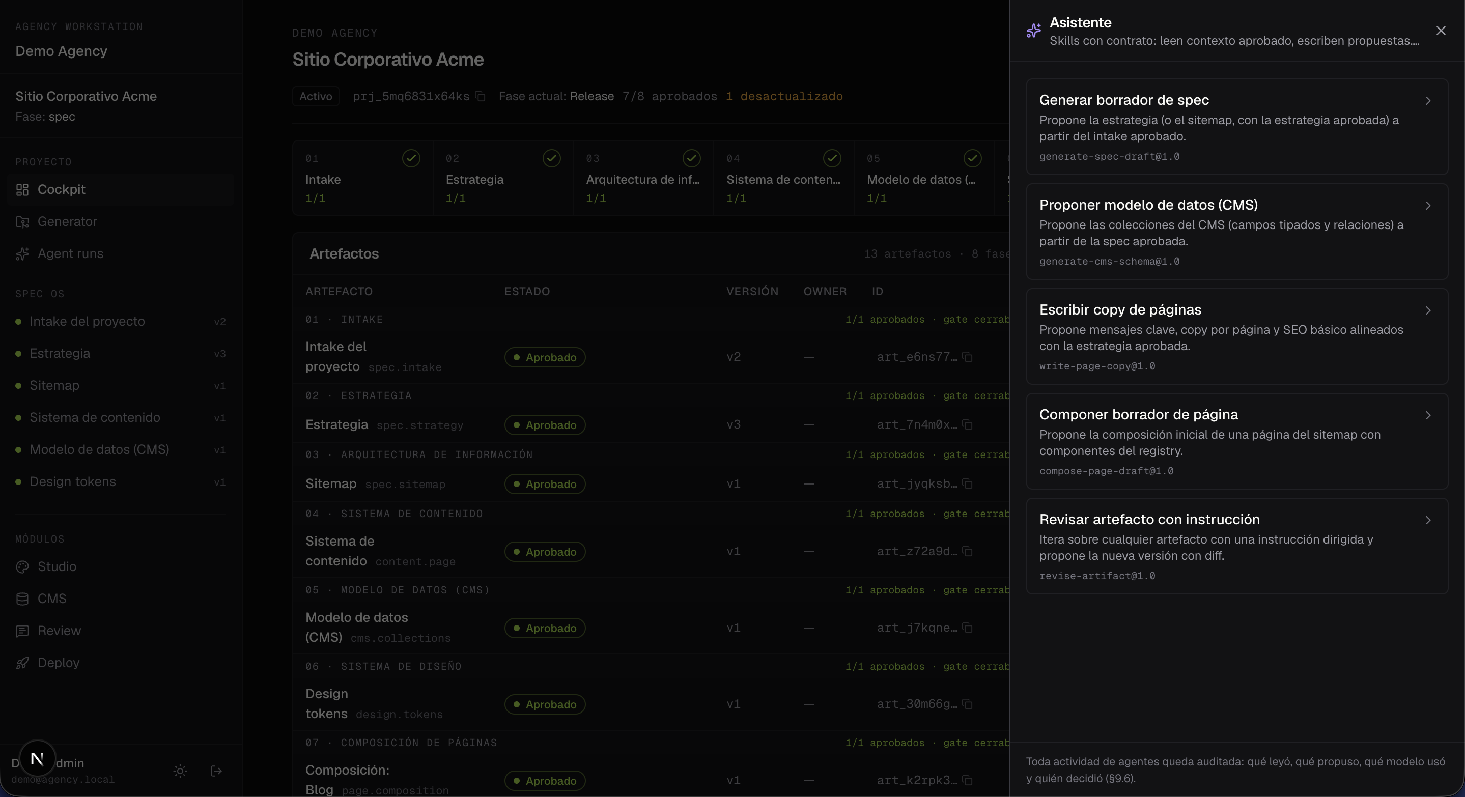The height and width of the screenshot is (797, 1465).
Task: Open Revisar artefacto con instrucción skill
Action: coord(1237,546)
